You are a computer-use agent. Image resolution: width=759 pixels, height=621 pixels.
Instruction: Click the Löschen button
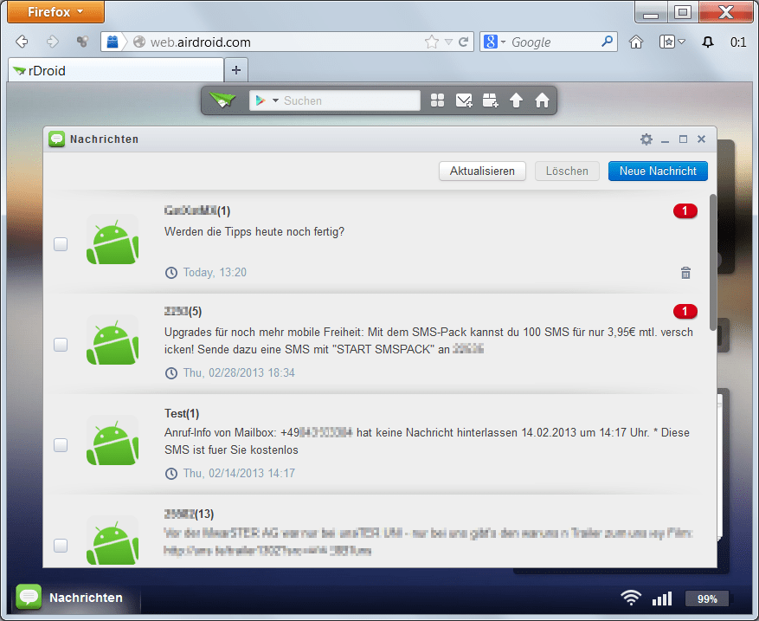click(567, 171)
